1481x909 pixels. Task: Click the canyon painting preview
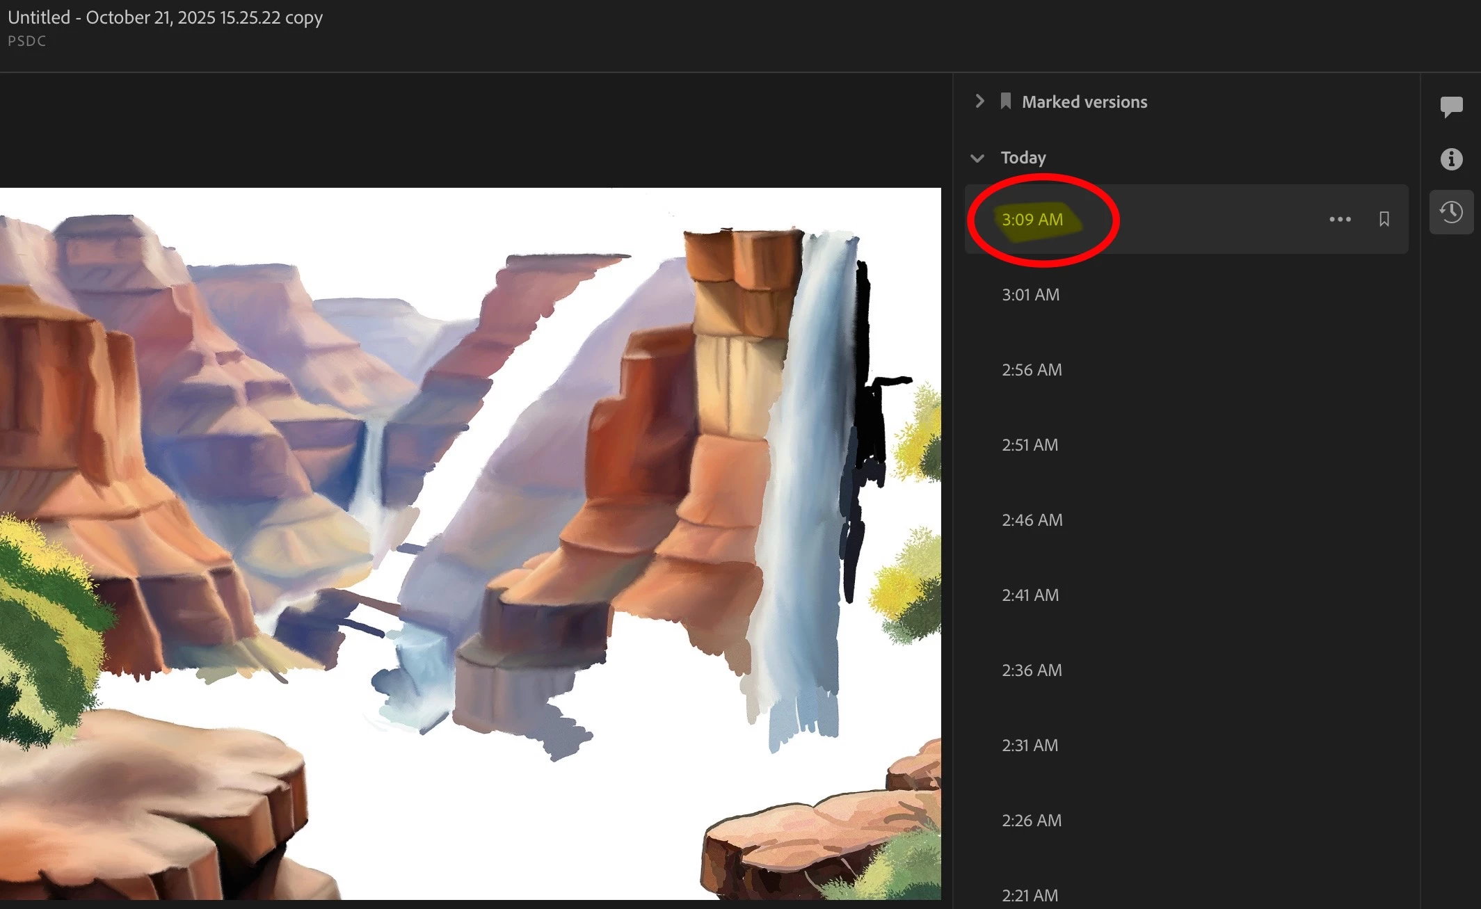(470, 542)
